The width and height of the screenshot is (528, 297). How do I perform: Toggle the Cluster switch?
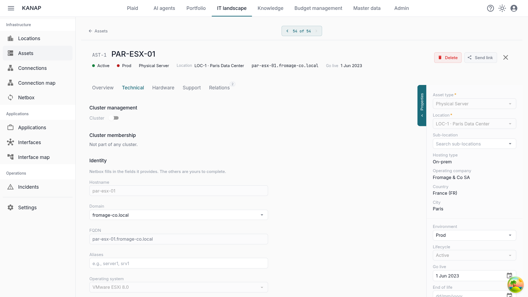pos(114,118)
